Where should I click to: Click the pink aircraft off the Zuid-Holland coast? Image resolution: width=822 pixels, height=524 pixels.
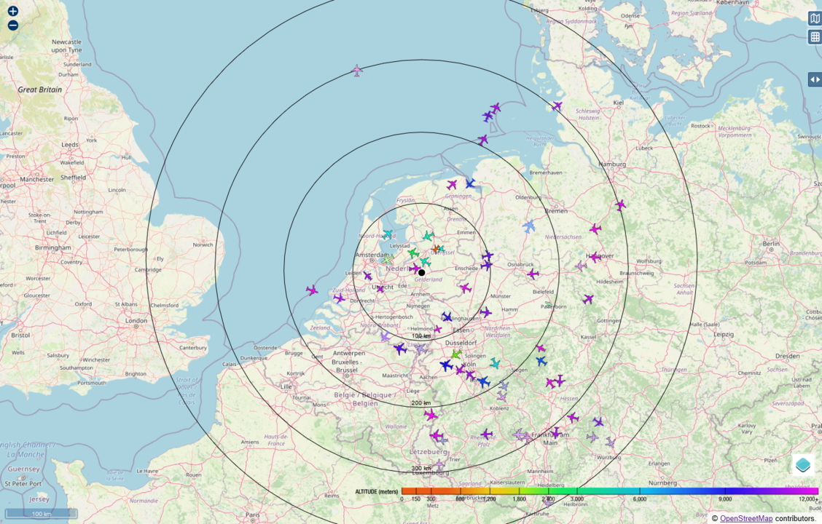point(312,290)
